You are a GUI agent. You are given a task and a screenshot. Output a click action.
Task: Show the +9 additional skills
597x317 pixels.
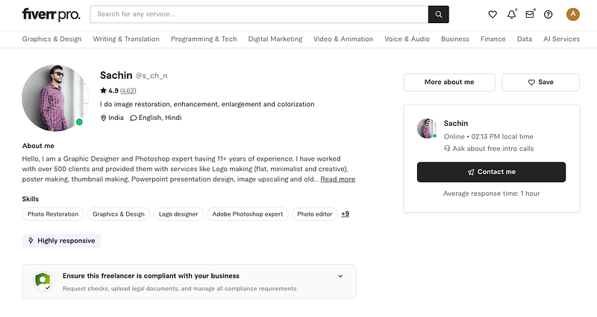345,214
